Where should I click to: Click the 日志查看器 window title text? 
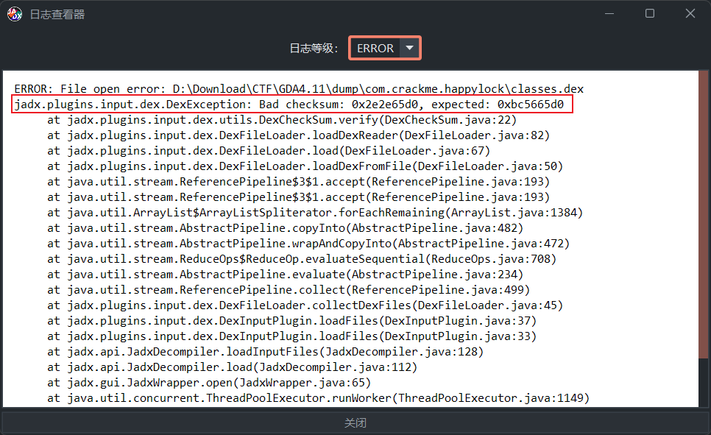click(x=57, y=14)
